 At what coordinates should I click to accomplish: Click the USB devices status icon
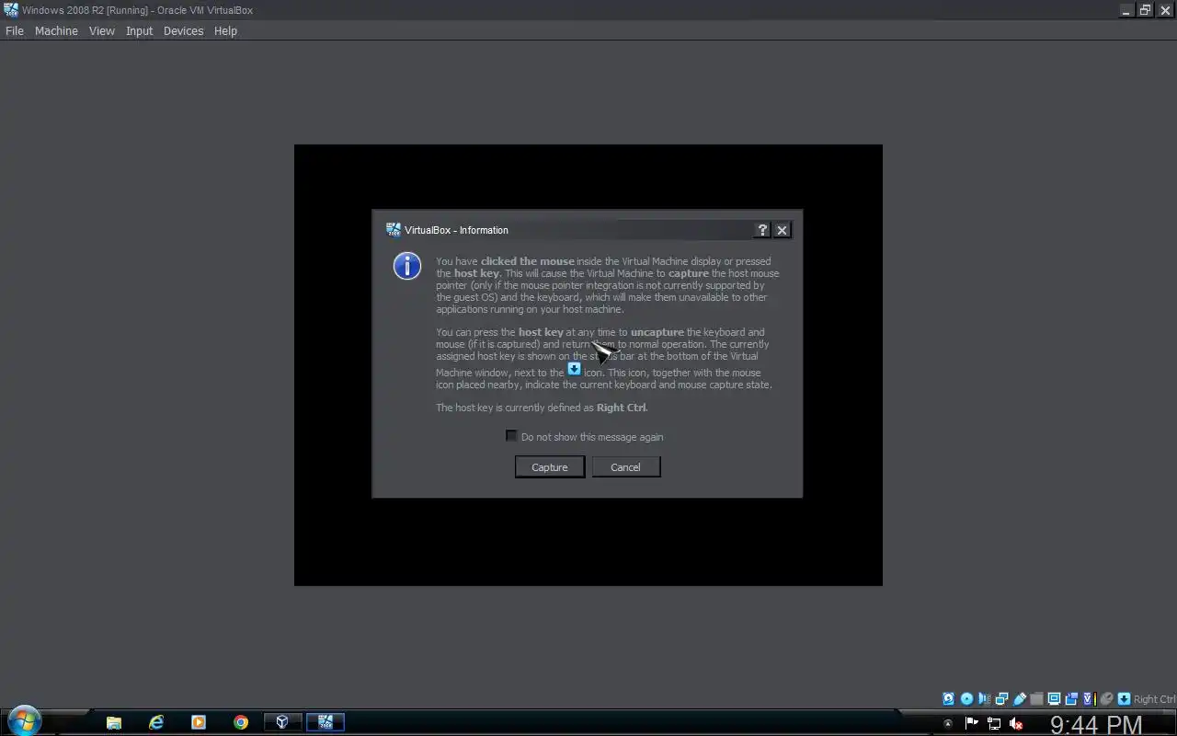(1020, 698)
